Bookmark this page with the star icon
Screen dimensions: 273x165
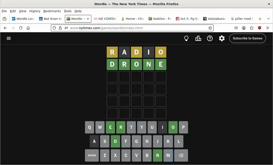210,28
